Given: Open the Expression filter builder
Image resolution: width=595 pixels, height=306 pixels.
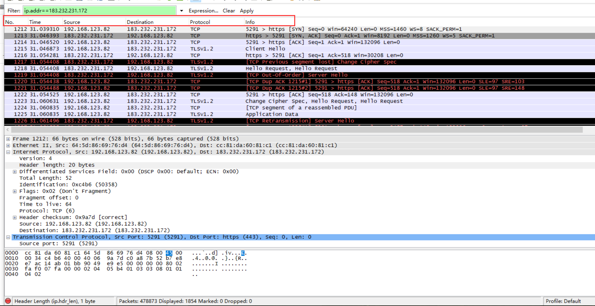Looking at the screenshot, I should (203, 10).
